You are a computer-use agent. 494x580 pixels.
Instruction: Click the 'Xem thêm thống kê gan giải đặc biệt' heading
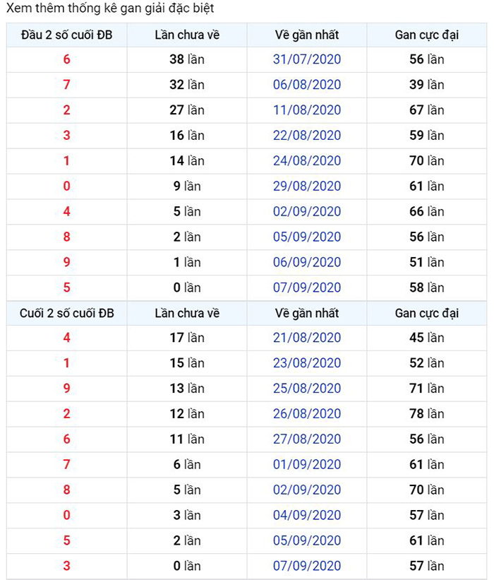coord(110,8)
